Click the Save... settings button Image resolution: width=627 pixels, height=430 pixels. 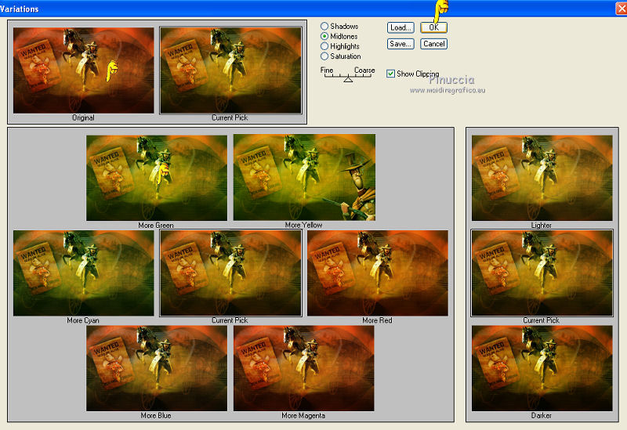tap(400, 44)
